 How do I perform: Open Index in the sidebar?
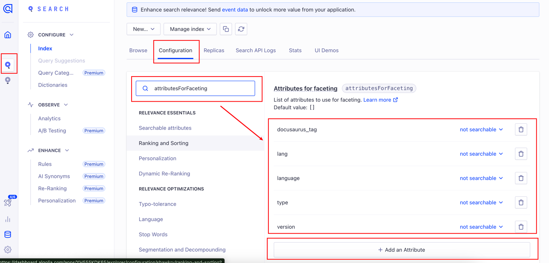tap(45, 48)
